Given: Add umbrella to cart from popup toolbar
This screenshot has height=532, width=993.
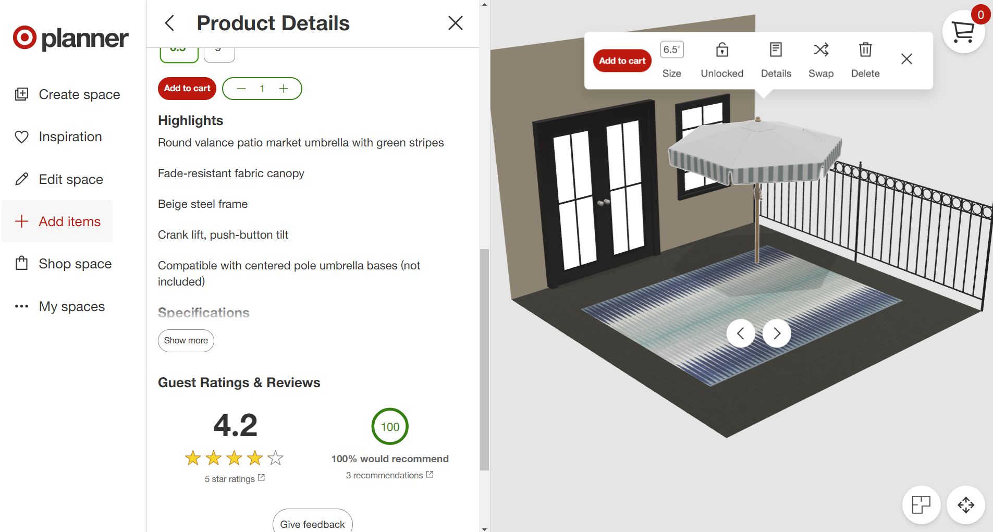Looking at the screenshot, I should click(x=622, y=60).
